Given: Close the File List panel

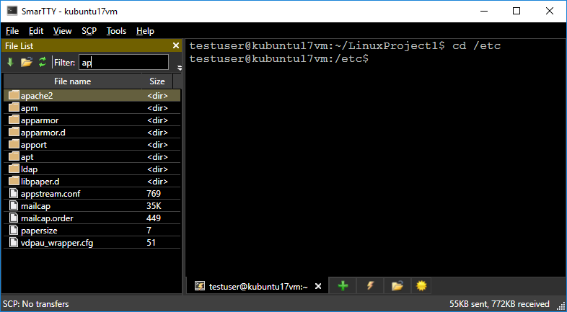Looking at the screenshot, I should [x=176, y=45].
